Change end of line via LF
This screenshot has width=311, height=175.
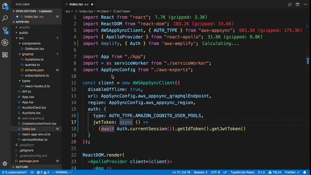point(225,173)
